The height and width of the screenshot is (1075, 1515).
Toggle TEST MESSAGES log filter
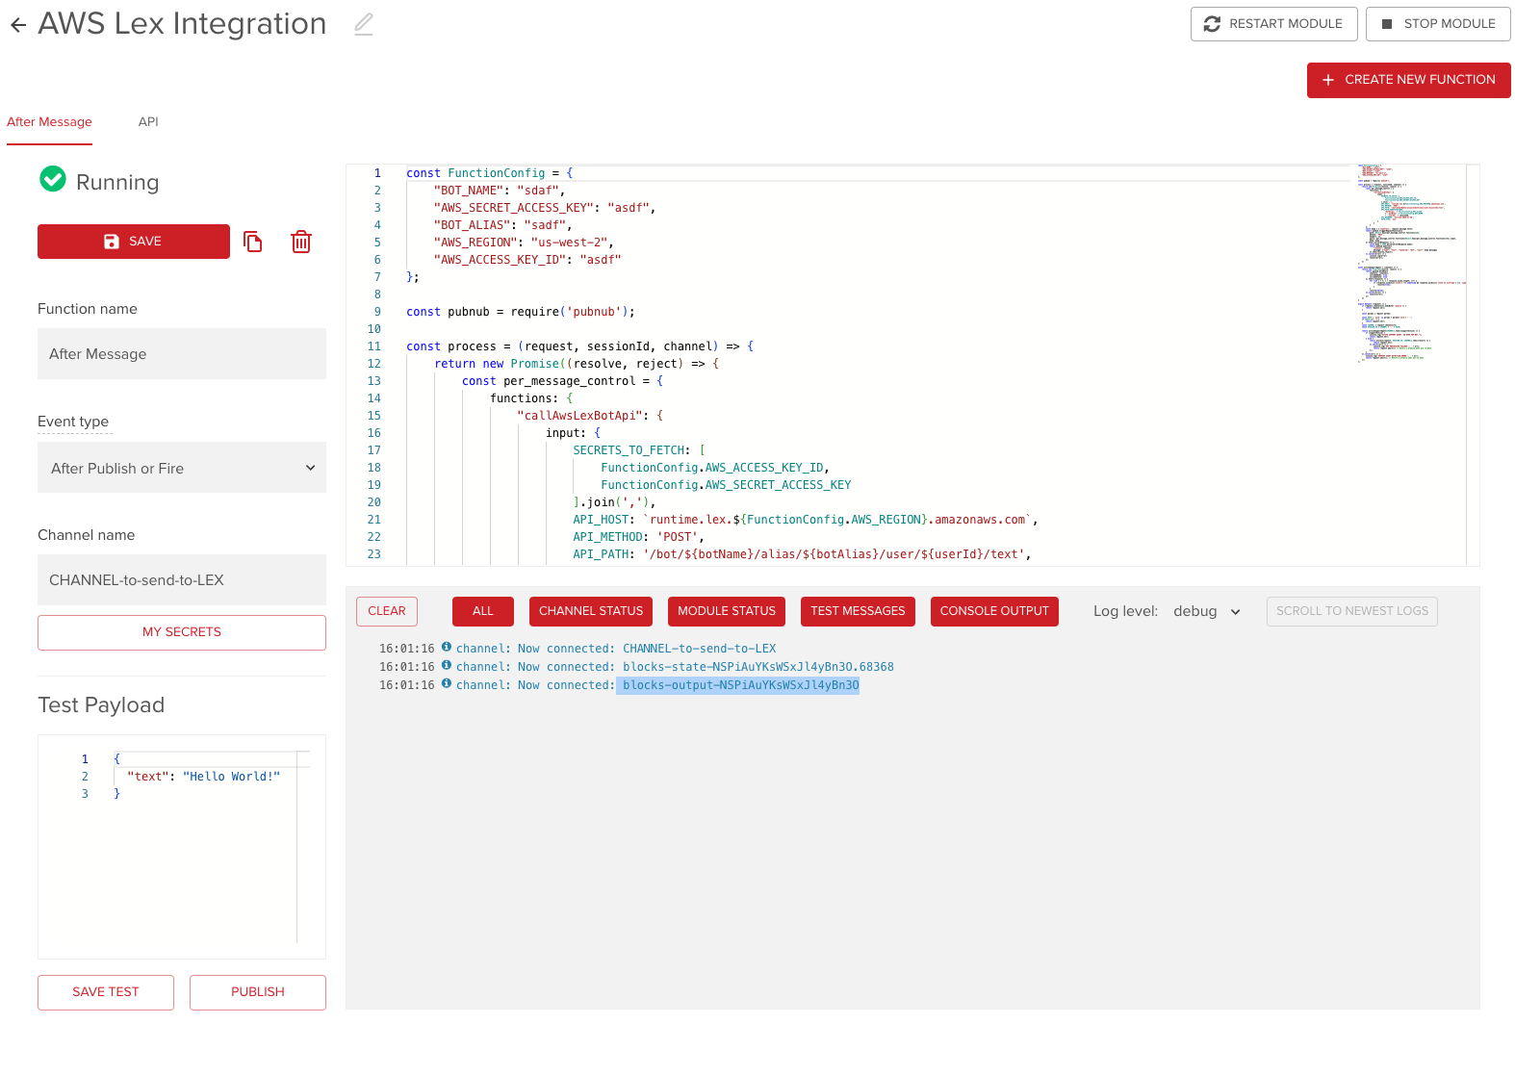(x=858, y=611)
